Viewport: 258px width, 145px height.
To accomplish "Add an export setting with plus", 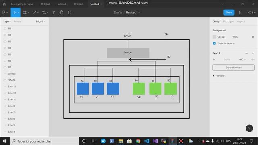I will [x=253, y=53].
